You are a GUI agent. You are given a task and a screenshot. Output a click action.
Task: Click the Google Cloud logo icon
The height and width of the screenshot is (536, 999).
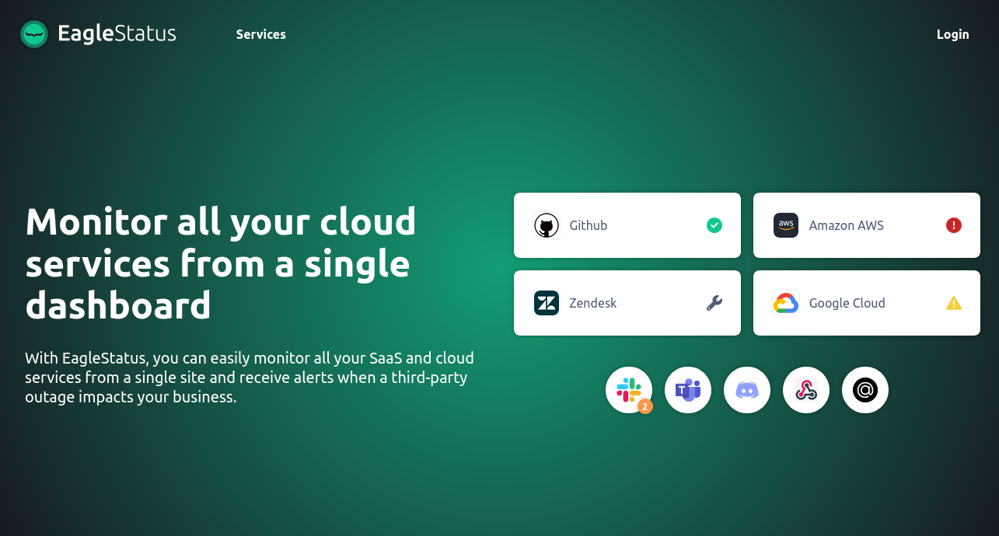(786, 303)
